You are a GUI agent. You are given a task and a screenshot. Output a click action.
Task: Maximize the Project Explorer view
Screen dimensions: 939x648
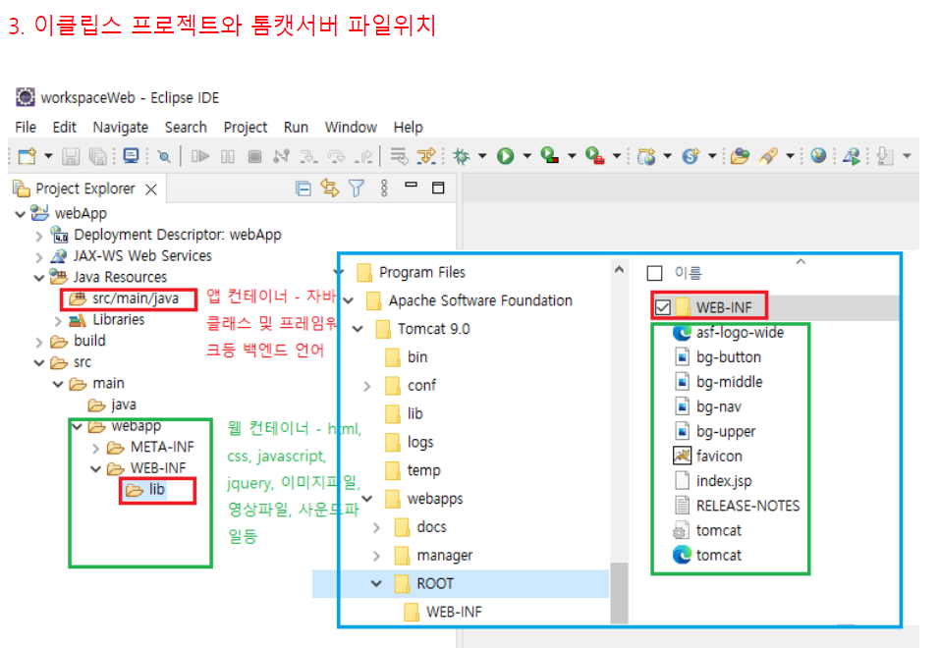point(438,188)
